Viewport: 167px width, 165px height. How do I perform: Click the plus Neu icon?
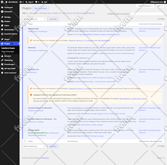coord(42,2)
